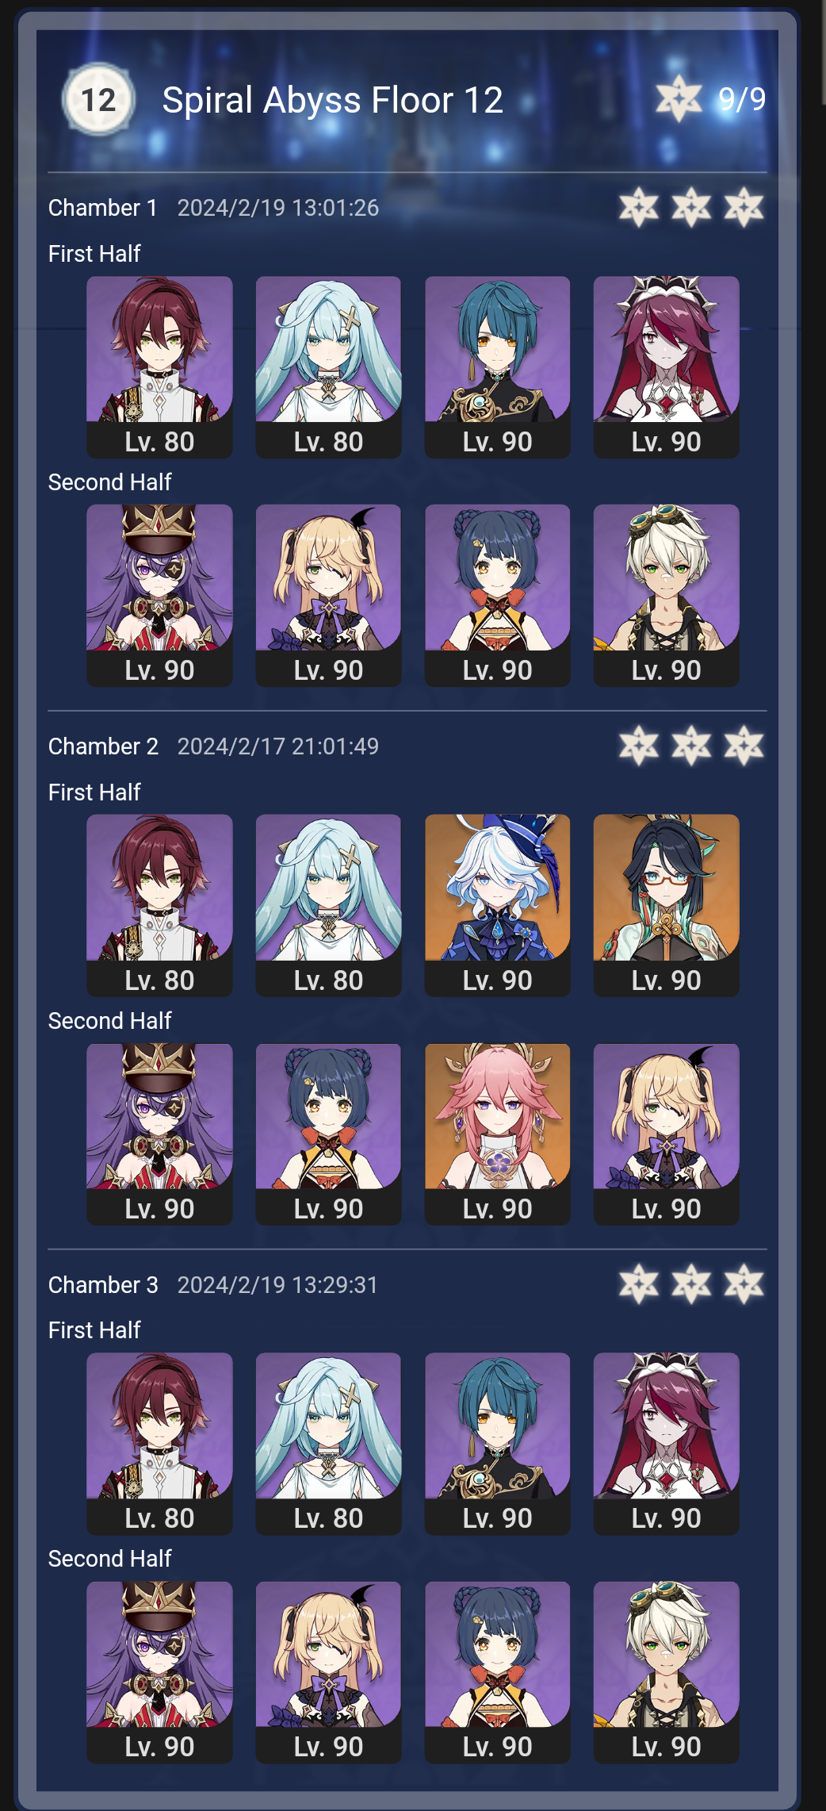This screenshot has width=826, height=1811.
Task: Click the blonde eyepatch character in Chamber 1 Second Half
Action: 328,595
